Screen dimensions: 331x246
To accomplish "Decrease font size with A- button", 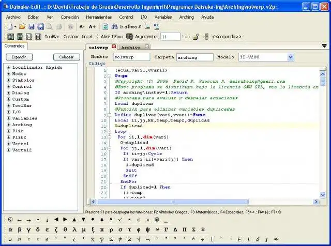I will (x=82, y=26).
